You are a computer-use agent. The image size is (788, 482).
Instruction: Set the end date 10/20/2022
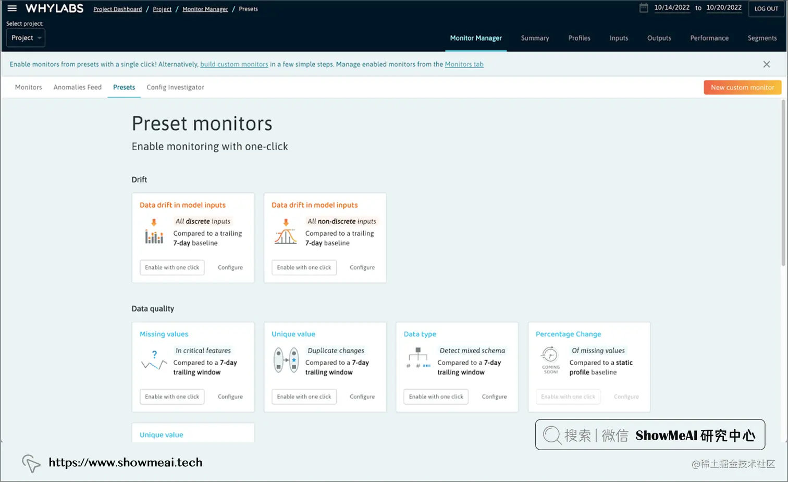723,8
